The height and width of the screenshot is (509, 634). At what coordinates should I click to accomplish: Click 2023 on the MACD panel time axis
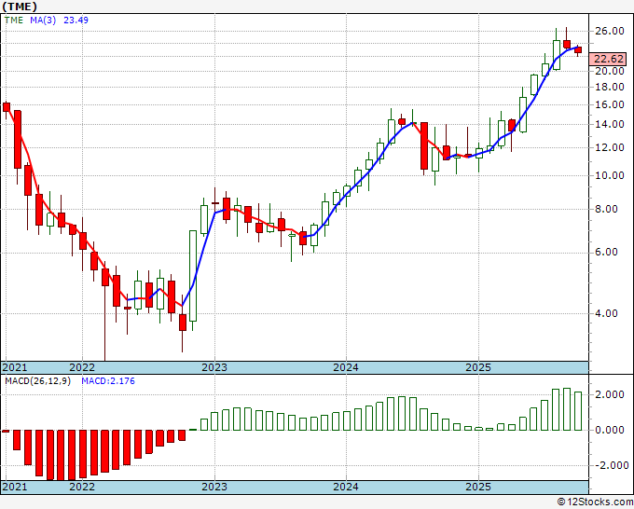point(214,487)
